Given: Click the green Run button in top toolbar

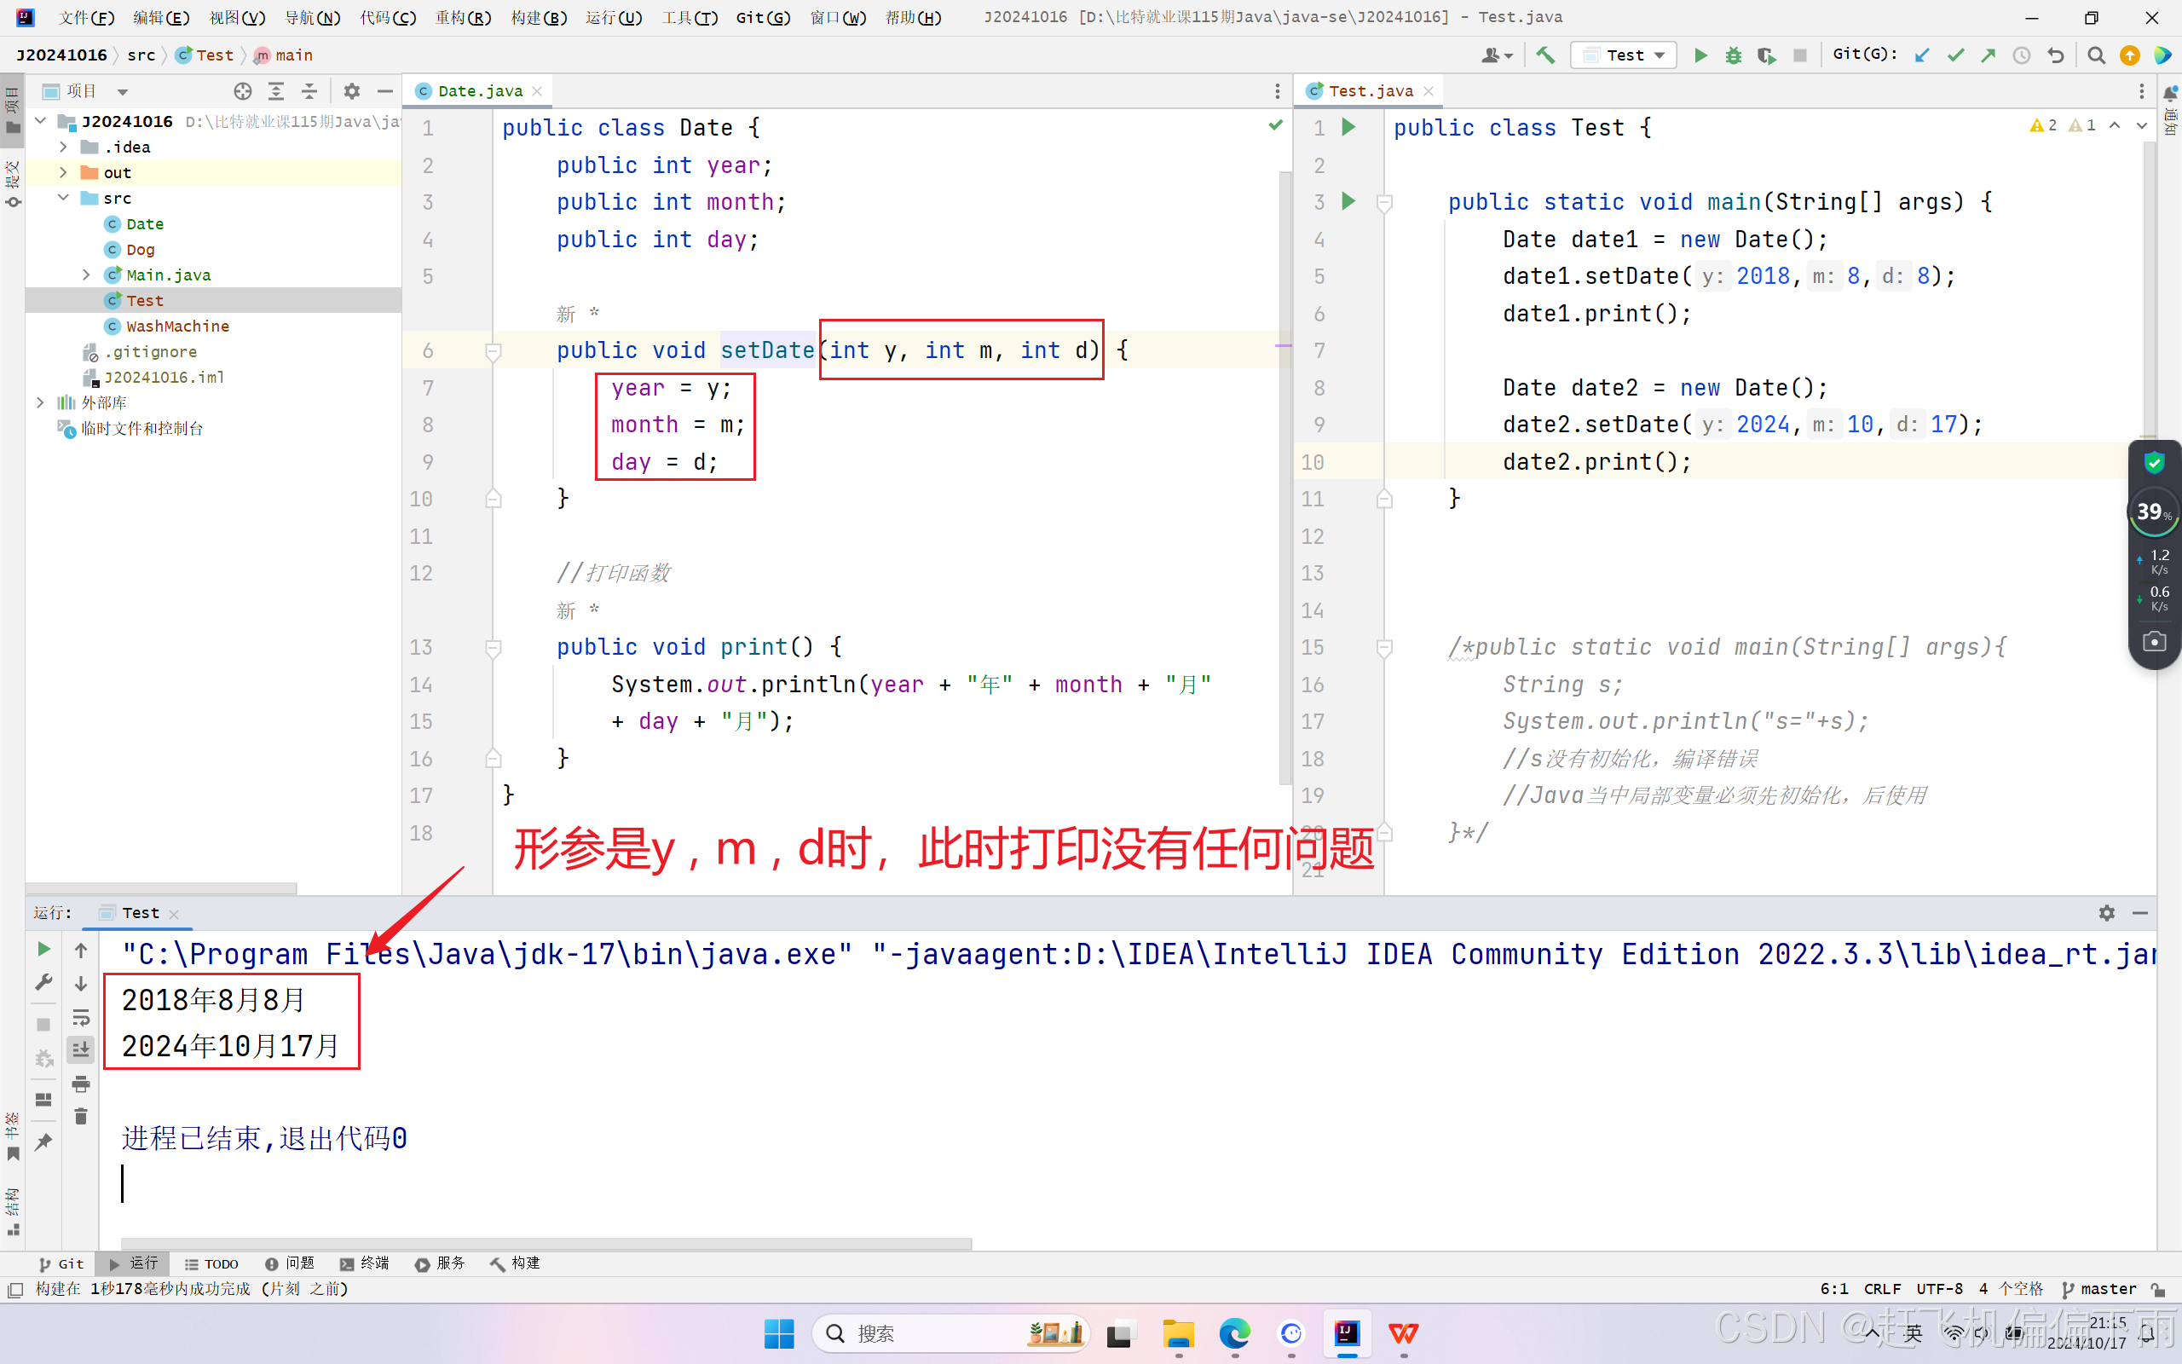Looking at the screenshot, I should point(1700,56).
